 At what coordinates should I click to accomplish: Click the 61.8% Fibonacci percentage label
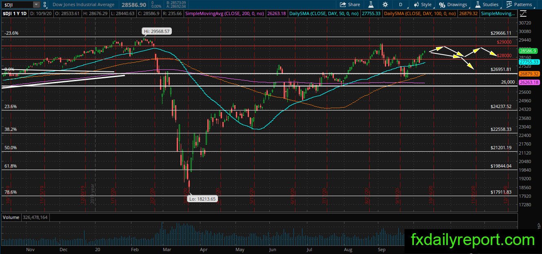click(10, 166)
